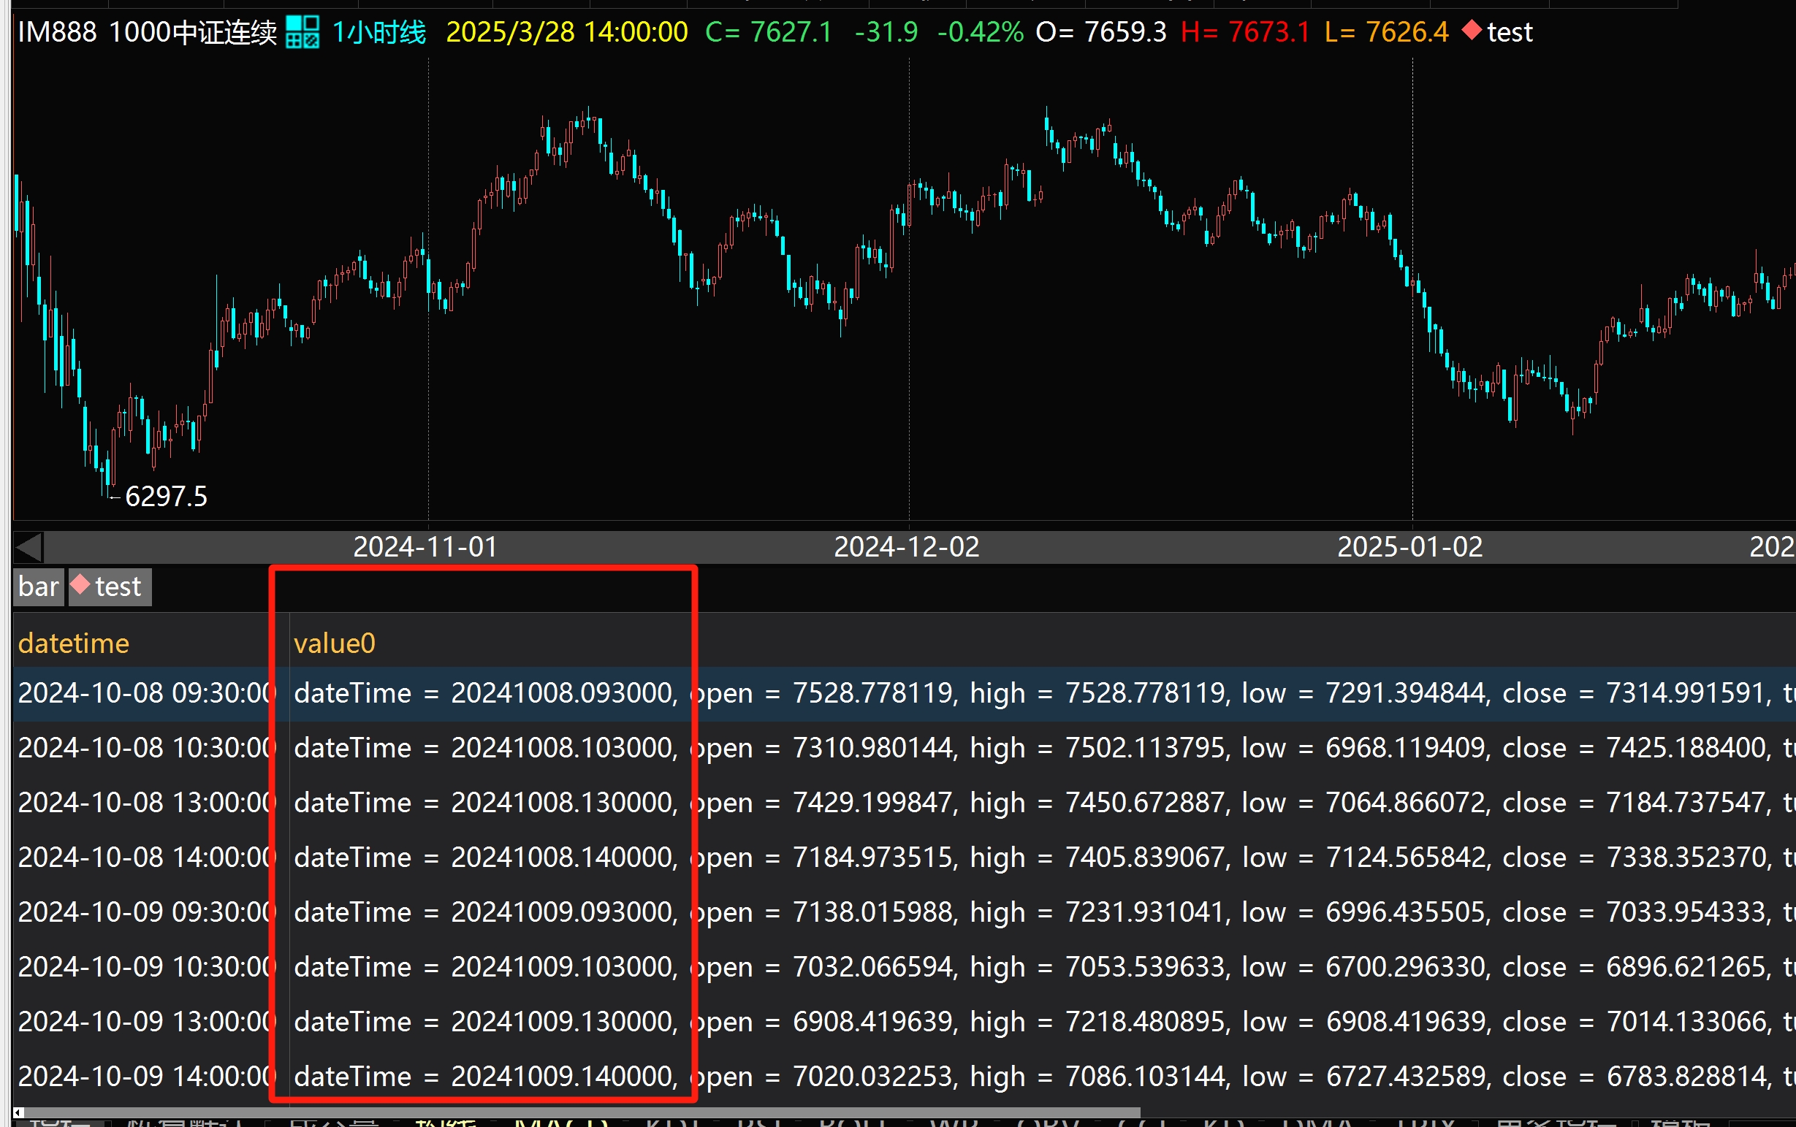Viewport: 1796px width, 1127px height.
Task: Click the datetime column header
Action: point(74,643)
